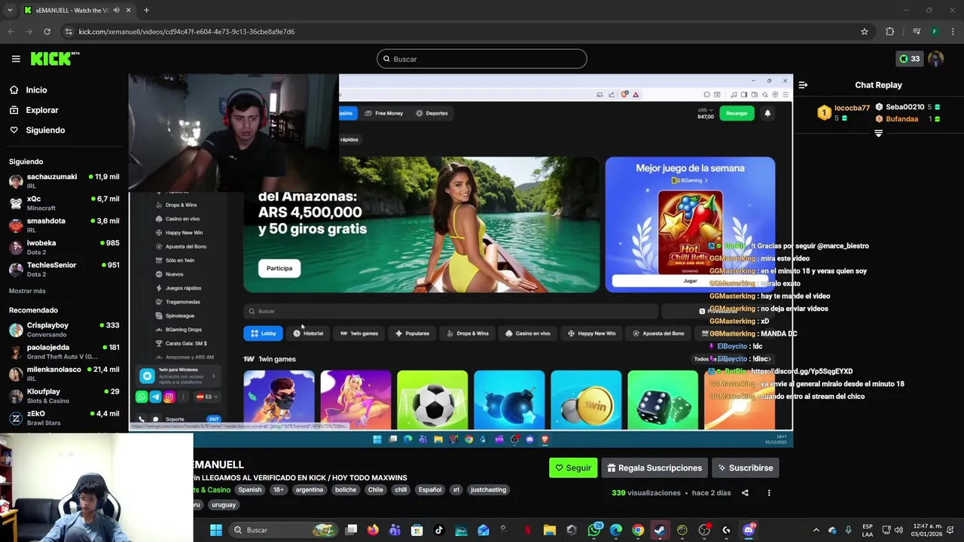Open TechiesSenior followed channel
This screenshot has width=964, height=542.
click(64, 269)
